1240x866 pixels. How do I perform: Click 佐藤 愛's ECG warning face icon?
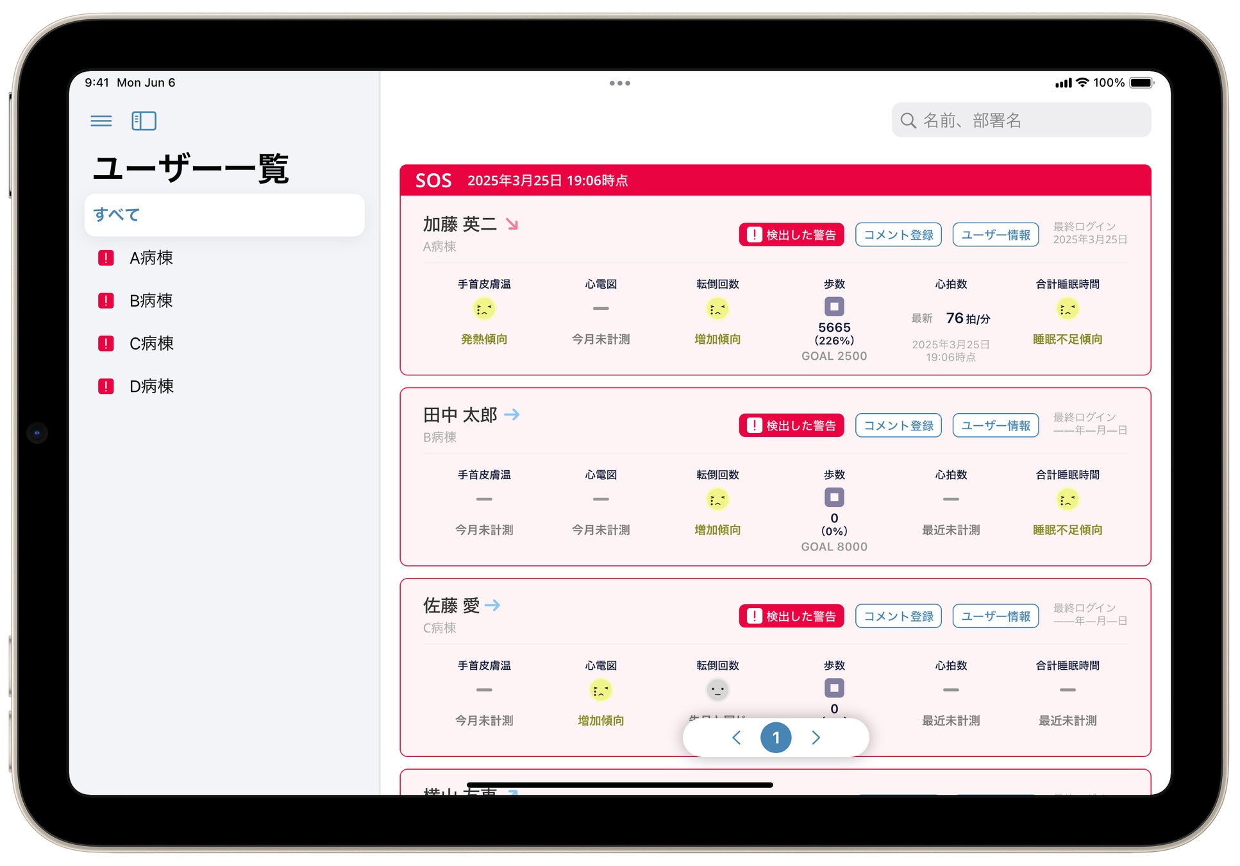(601, 690)
